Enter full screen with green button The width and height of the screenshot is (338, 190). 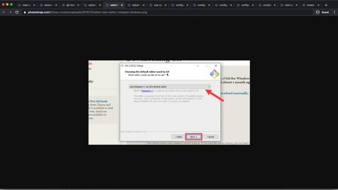pos(11,5)
